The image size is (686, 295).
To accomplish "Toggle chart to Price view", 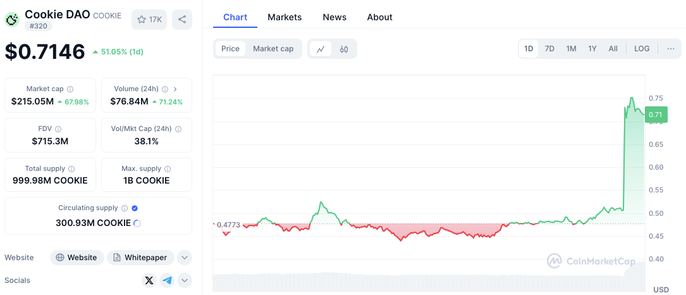I will coord(230,49).
